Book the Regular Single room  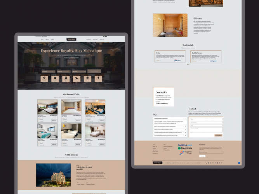pos(102,144)
